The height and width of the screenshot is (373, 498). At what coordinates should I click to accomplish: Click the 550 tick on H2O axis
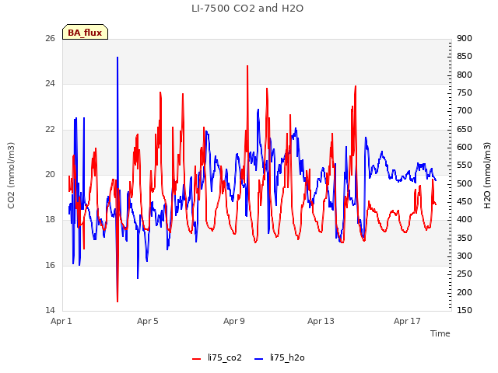(465, 166)
